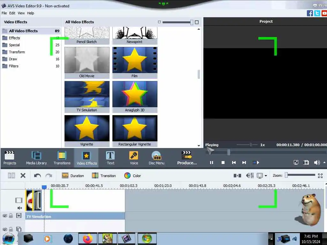Take a snapshot of the preview
This screenshot has width=327, height=245.
point(306,162)
